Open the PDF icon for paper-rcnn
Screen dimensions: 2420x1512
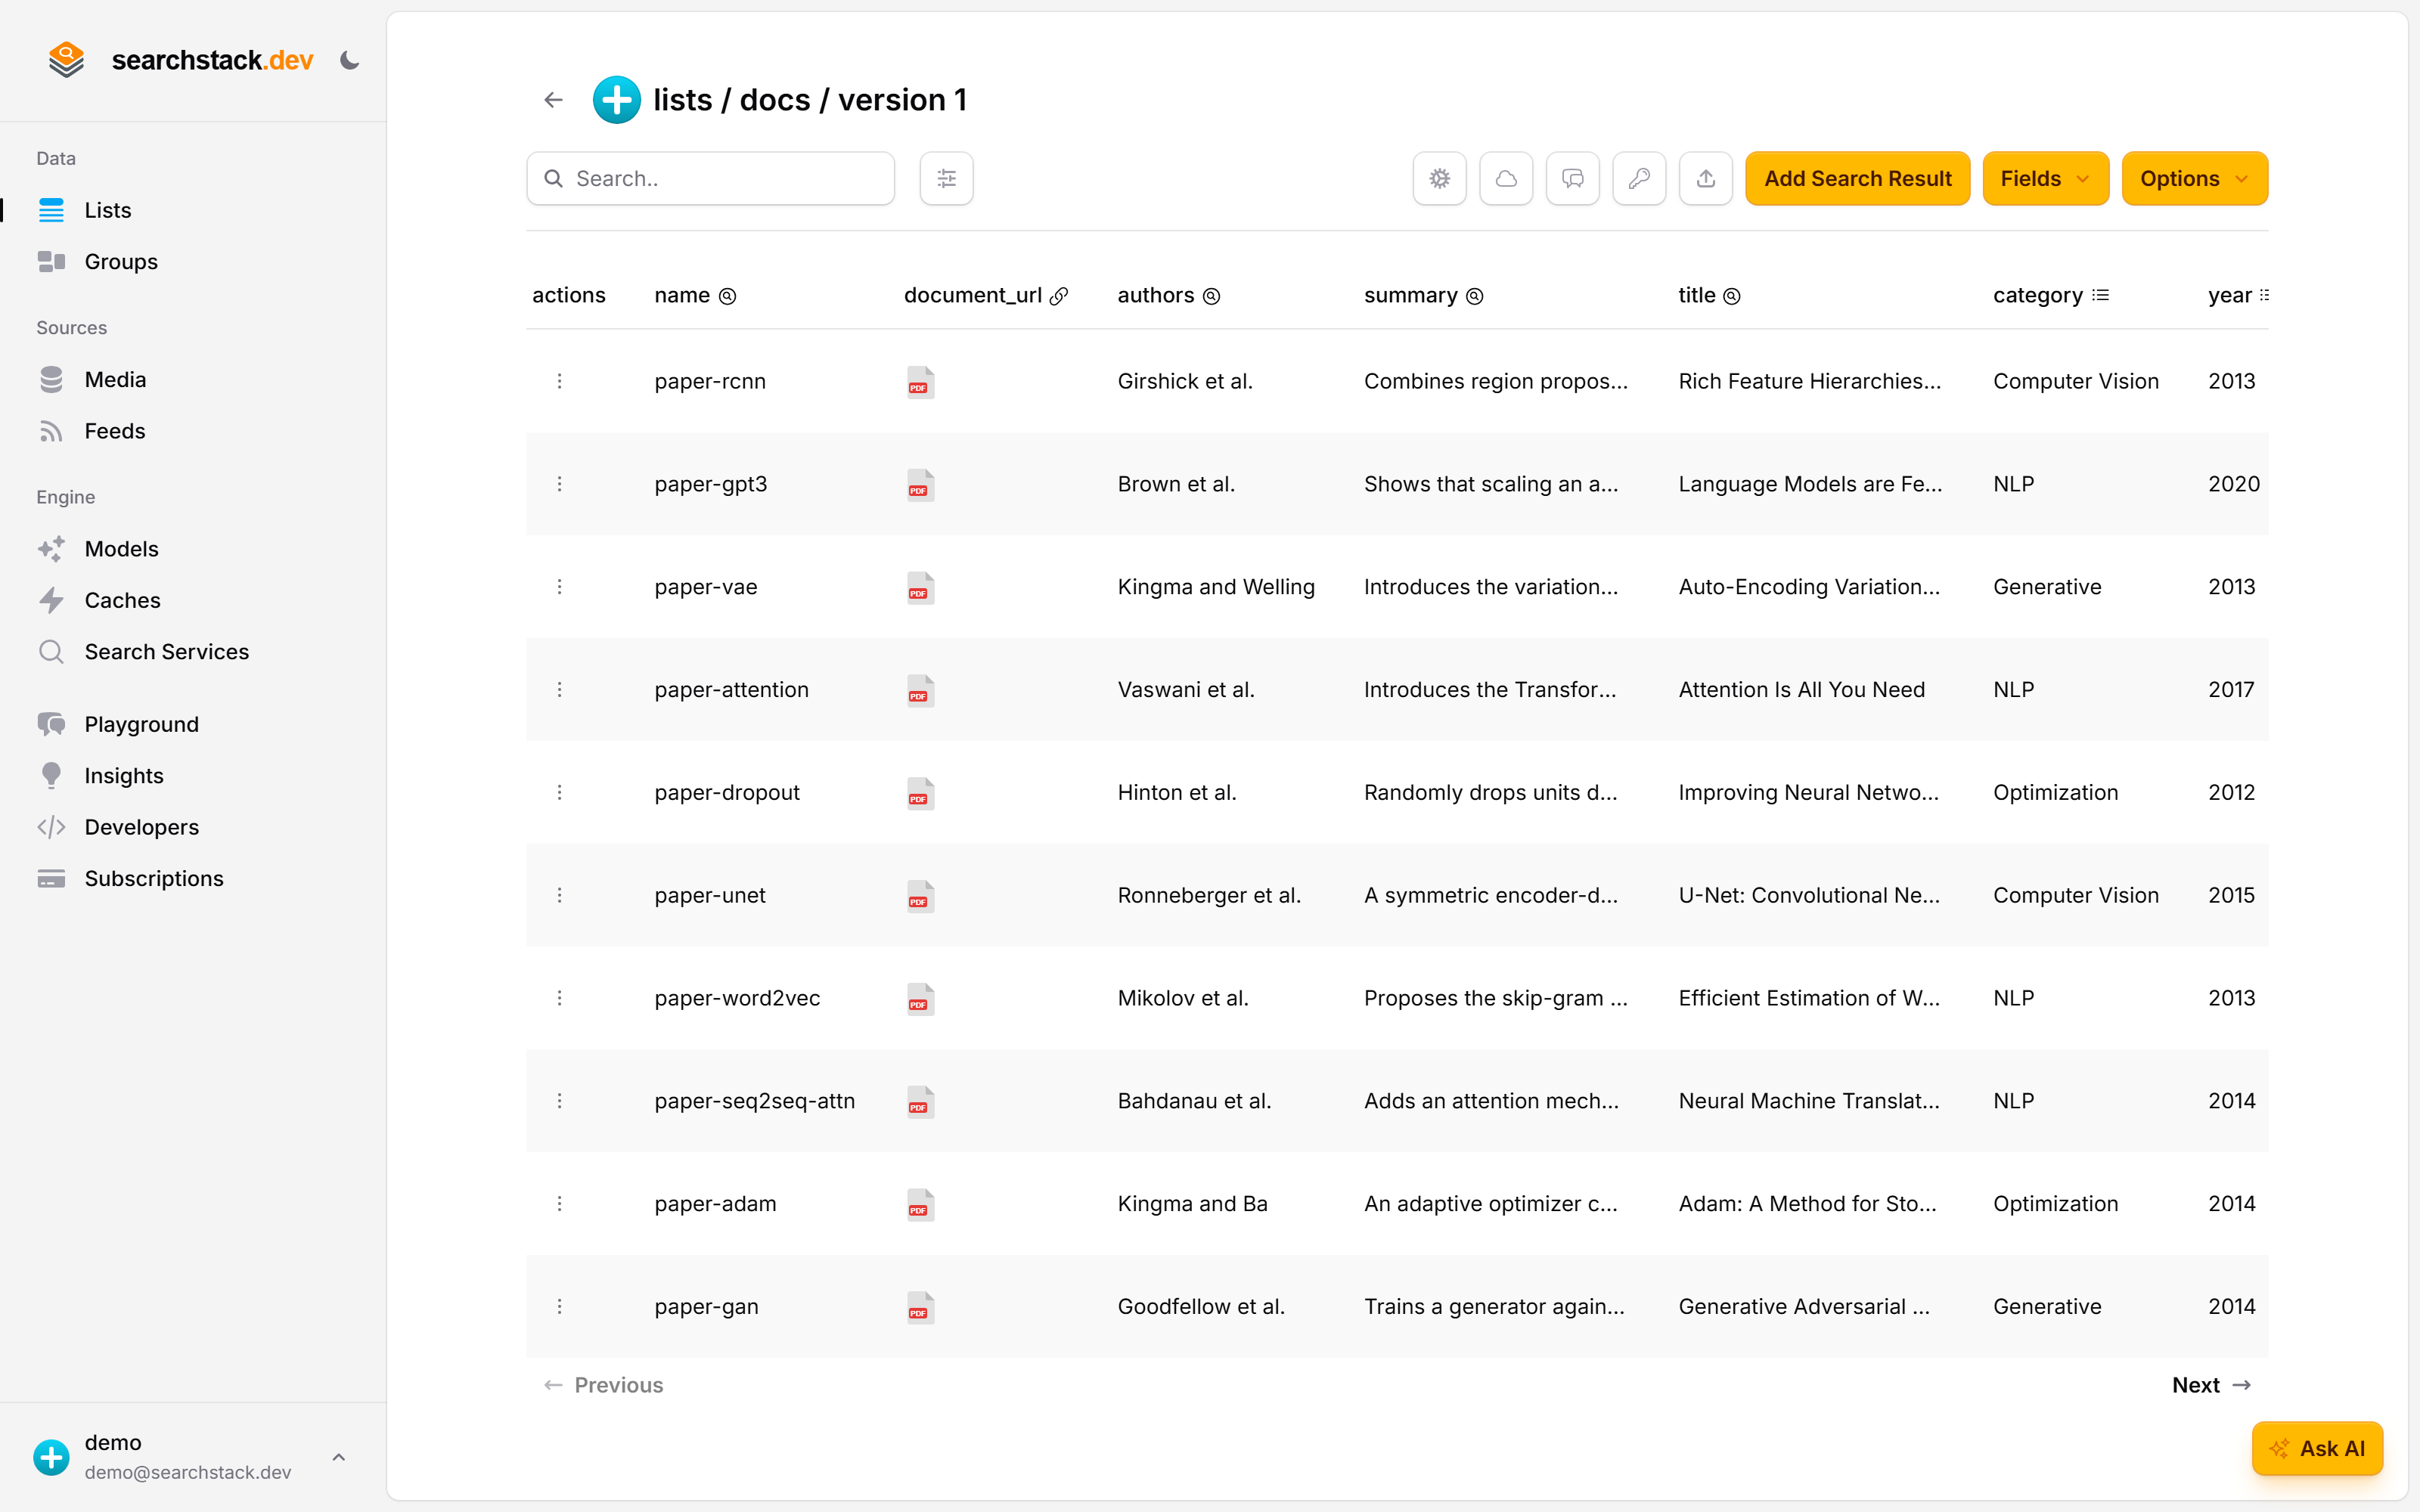click(920, 382)
